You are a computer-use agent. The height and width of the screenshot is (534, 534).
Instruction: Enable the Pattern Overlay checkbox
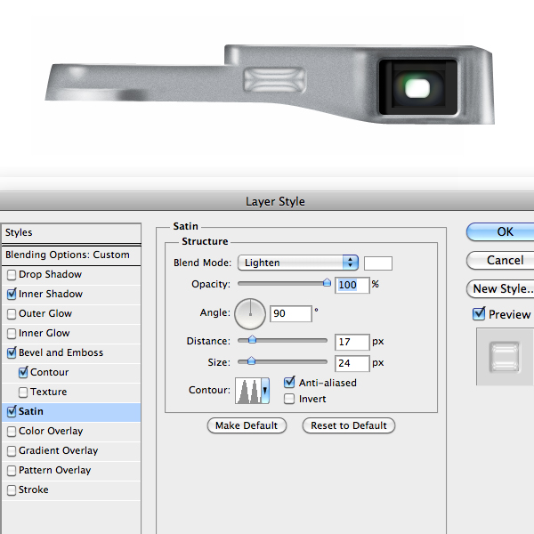(x=12, y=471)
